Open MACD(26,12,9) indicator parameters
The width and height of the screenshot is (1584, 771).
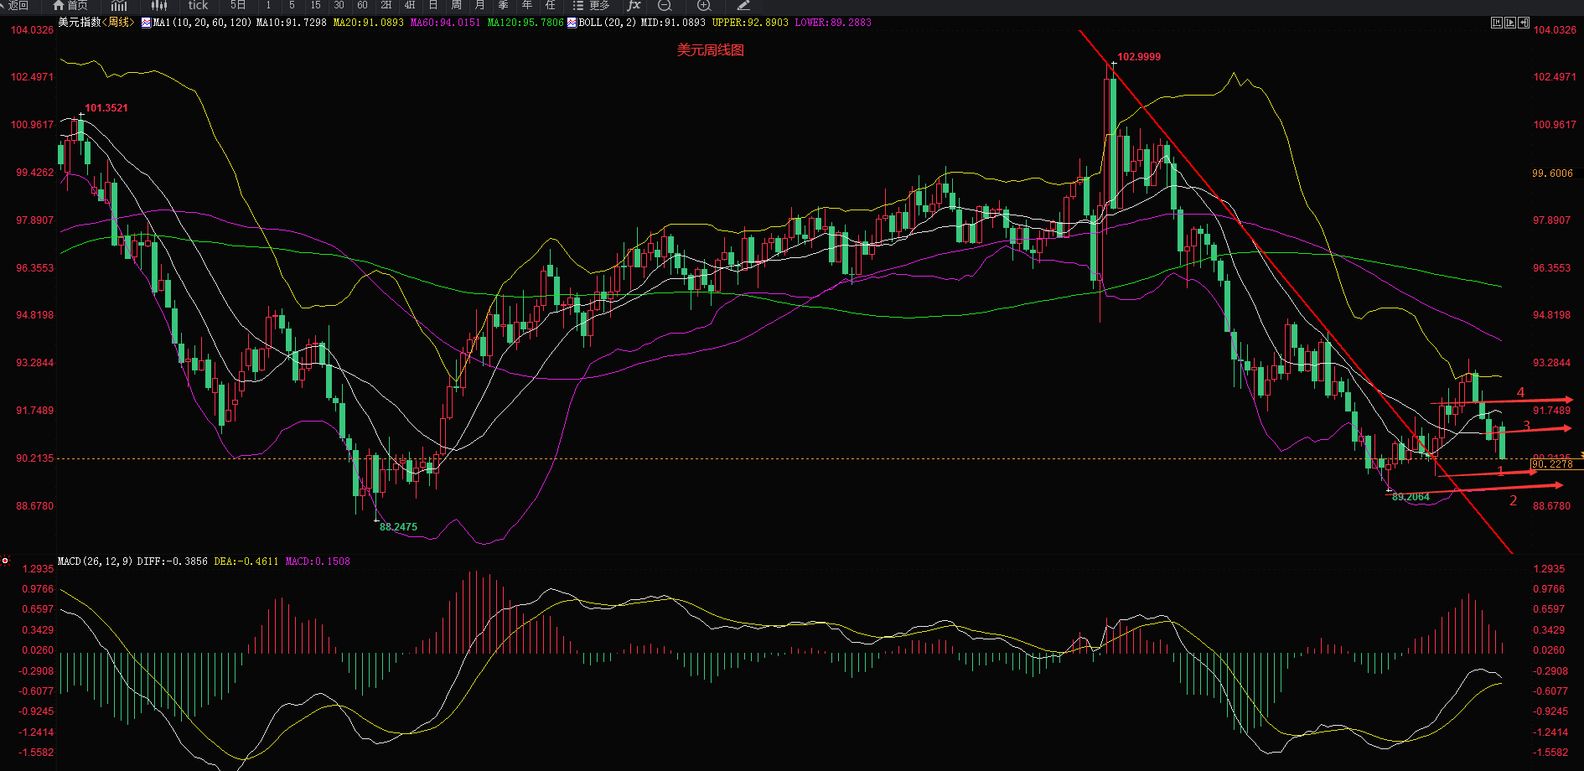[x=94, y=561]
